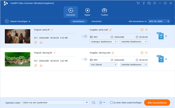Screen dimensions: 175x108
Task: Click the Ausgabe: dancing.mp4 label
Action: (100, 53)
